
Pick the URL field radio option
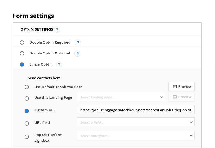click(x=27, y=124)
